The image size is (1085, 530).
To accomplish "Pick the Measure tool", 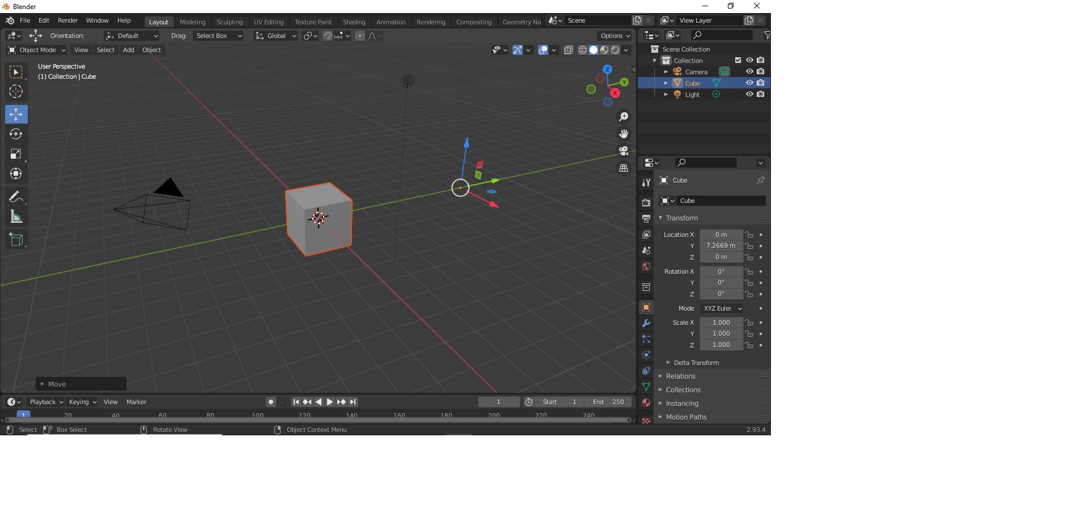I will click(16, 217).
